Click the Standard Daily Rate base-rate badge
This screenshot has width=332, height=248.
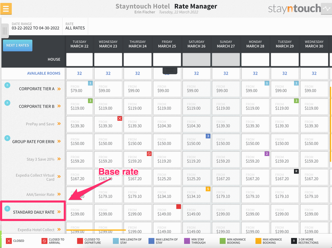[8, 209]
